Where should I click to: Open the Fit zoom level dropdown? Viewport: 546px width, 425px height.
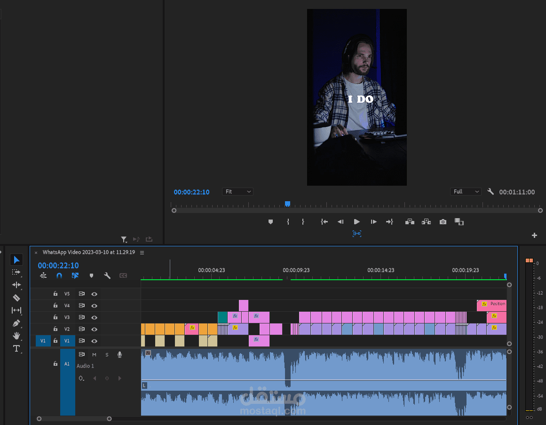tap(237, 192)
